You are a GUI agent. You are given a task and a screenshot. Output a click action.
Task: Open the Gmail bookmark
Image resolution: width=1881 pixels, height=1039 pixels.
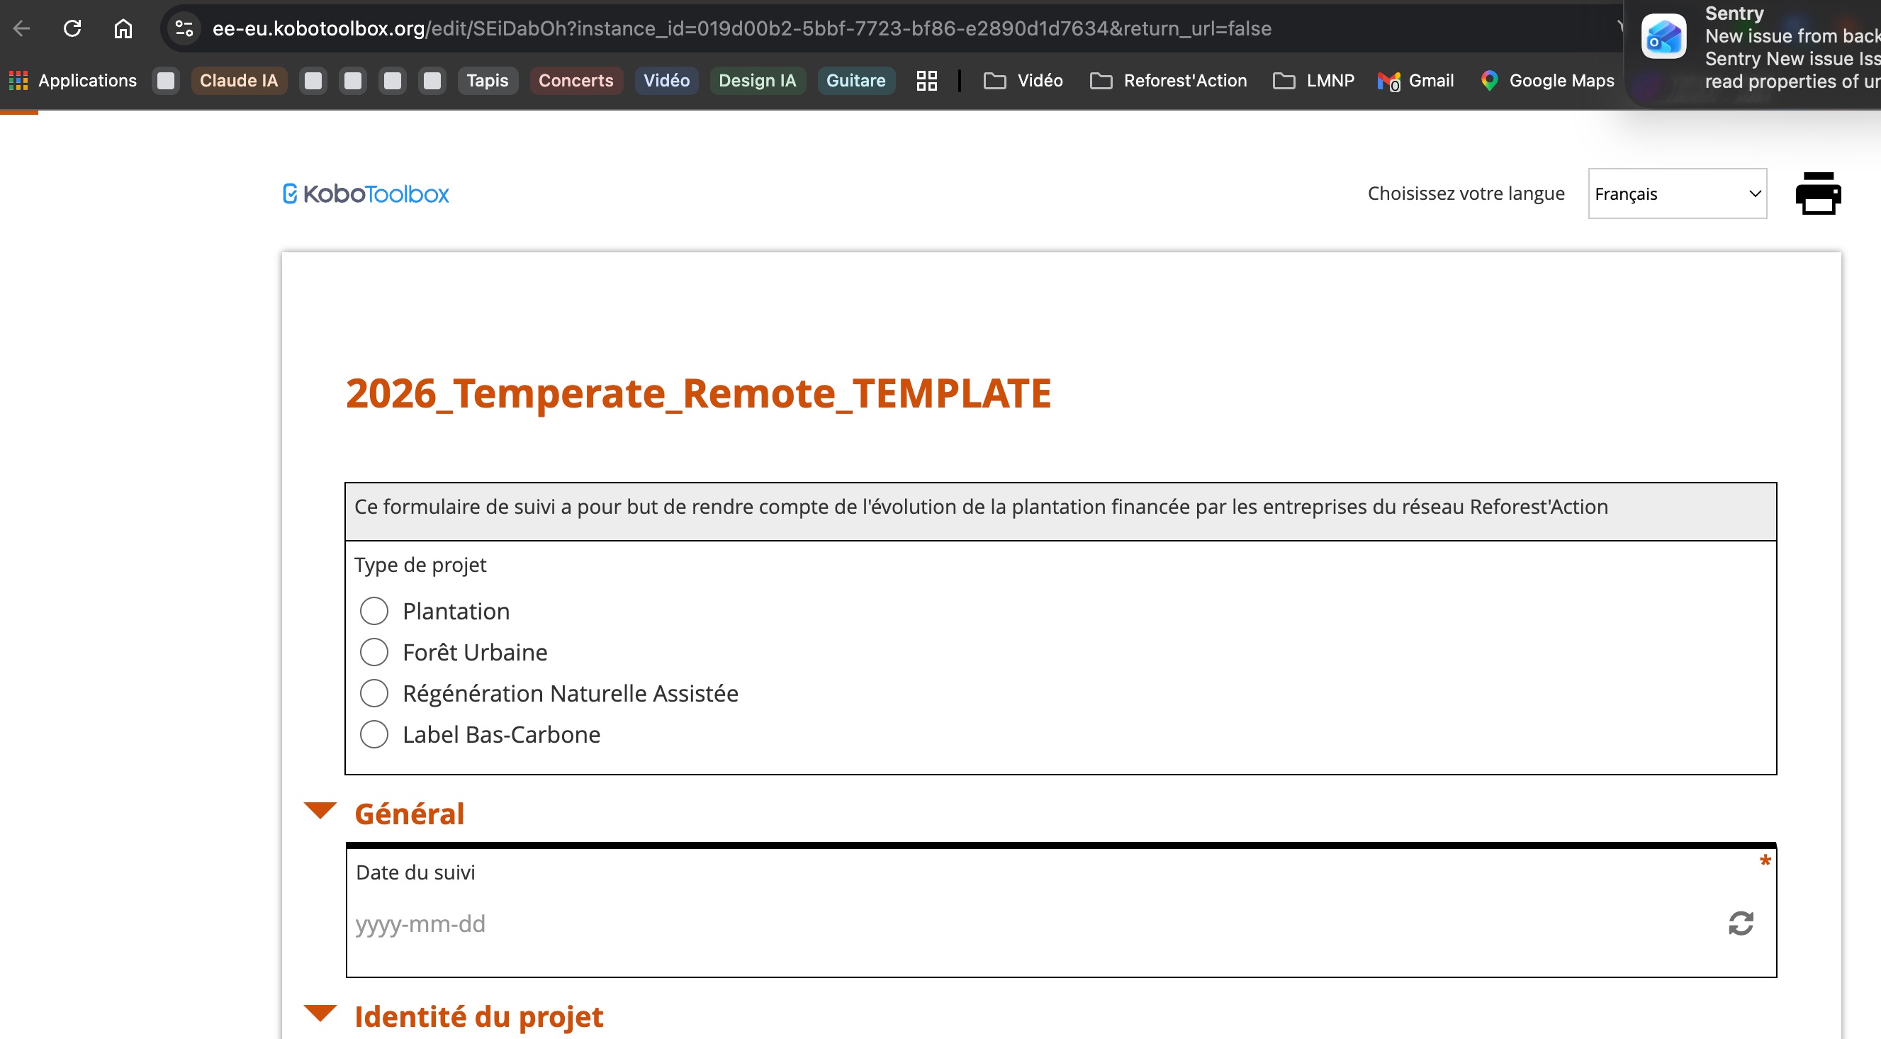coord(1415,80)
